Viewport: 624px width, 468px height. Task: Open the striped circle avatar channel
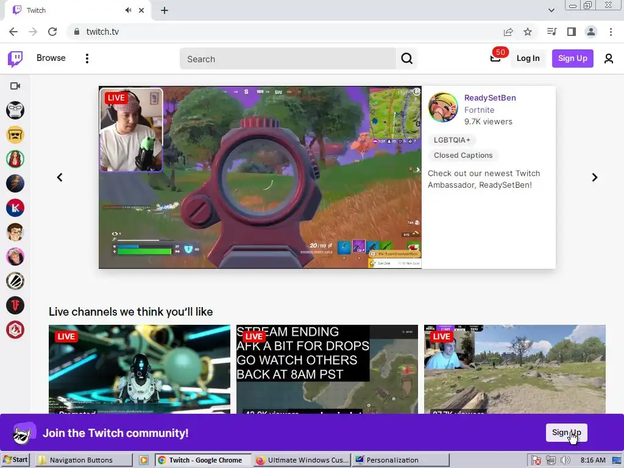[x=15, y=281]
